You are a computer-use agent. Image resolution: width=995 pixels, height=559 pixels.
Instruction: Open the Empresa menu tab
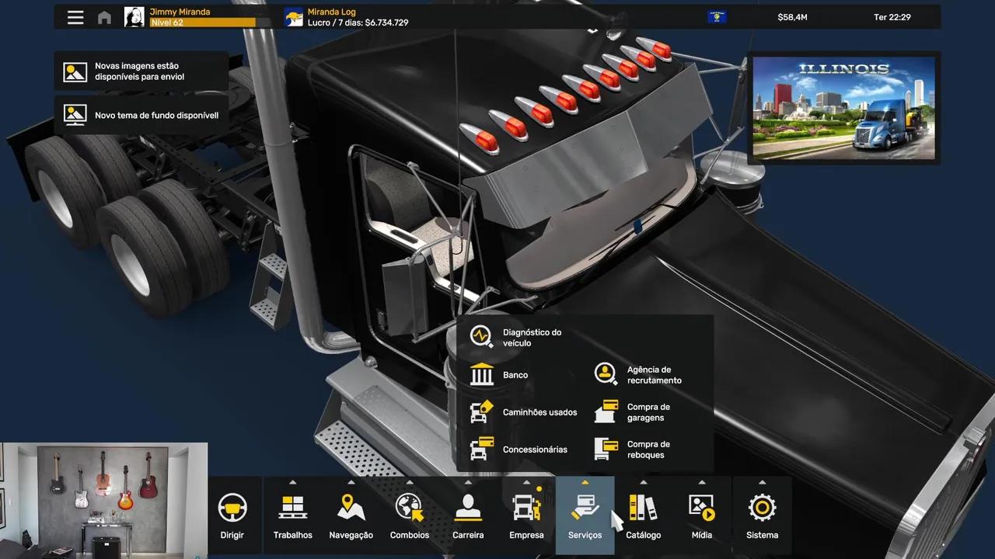point(526,516)
